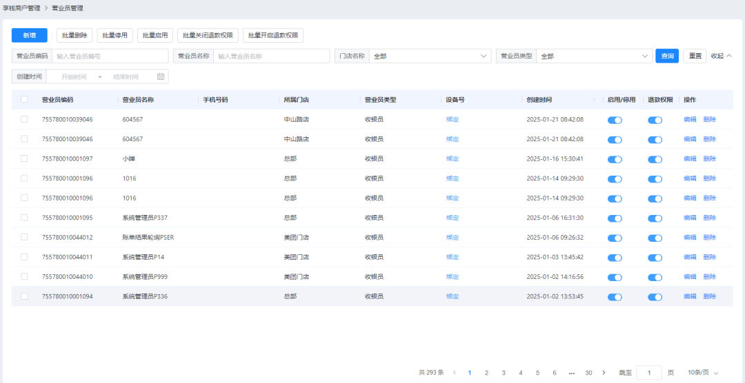This screenshot has height=383, width=745.
Task: Select the checkbox for 系统管理员P14
Action: tap(24, 257)
